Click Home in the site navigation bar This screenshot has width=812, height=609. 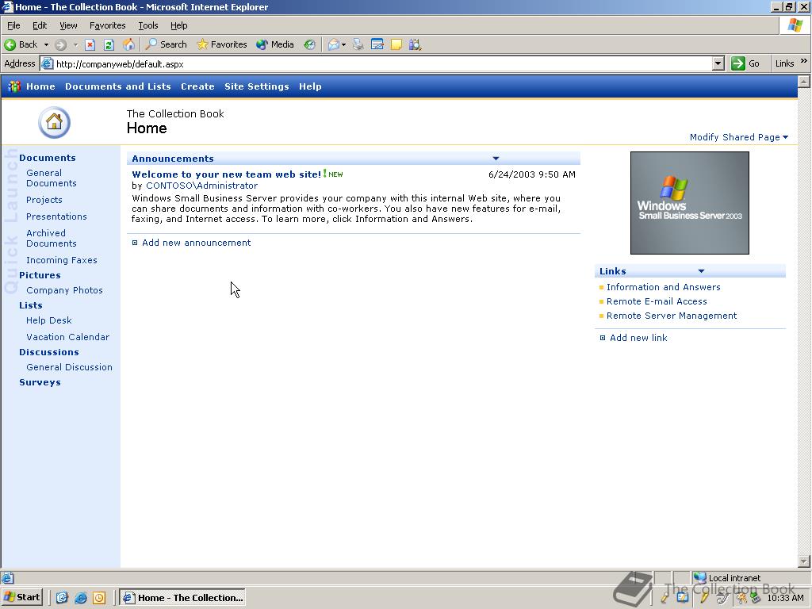[x=40, y=86]
